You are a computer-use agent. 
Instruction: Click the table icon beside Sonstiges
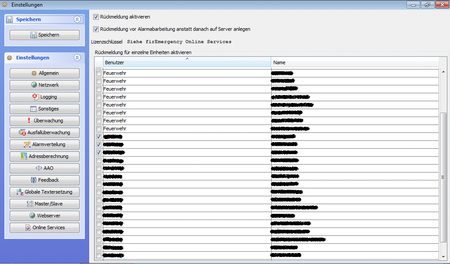click(x=33, y=109)
